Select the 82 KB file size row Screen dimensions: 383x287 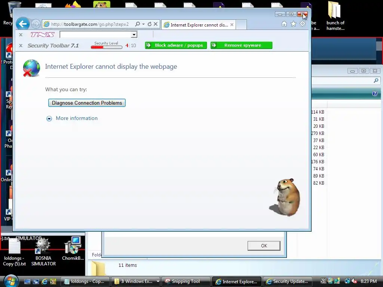click(x=319, y=183)
